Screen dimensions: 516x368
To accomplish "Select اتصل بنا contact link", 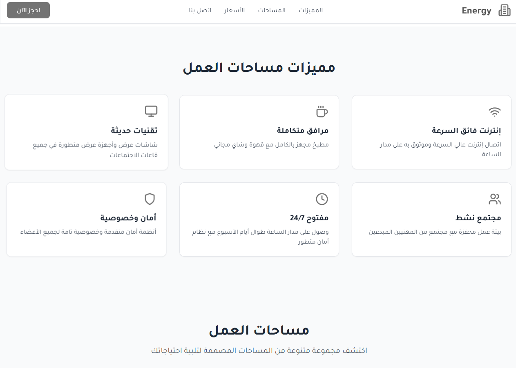I will (x=200, y=11).
